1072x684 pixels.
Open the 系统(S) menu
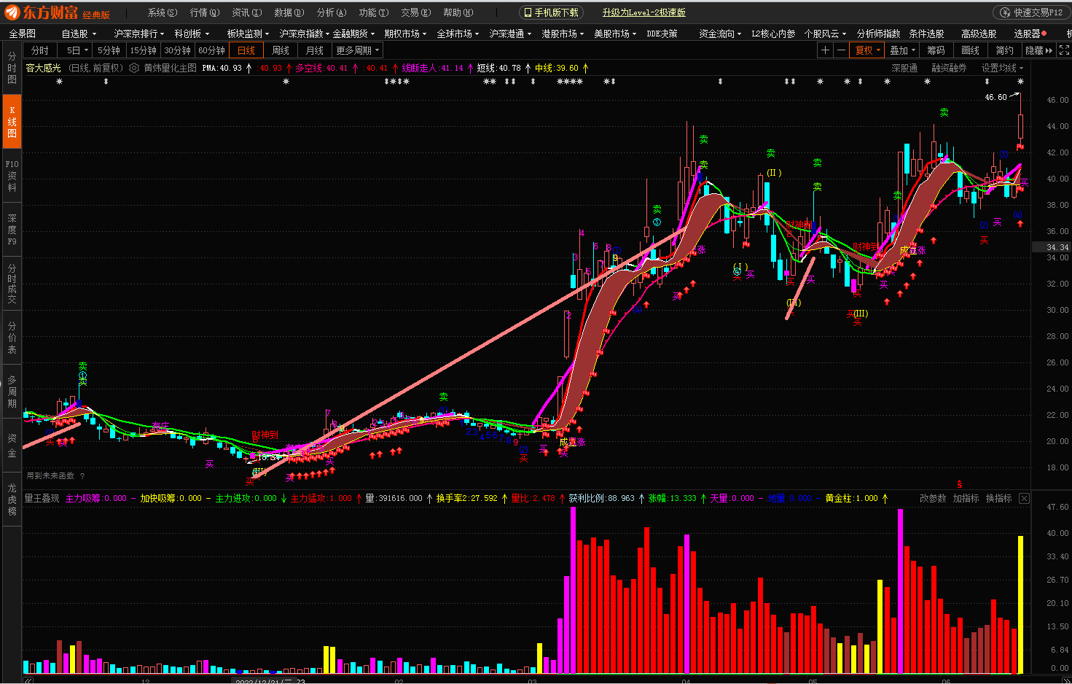162,12
